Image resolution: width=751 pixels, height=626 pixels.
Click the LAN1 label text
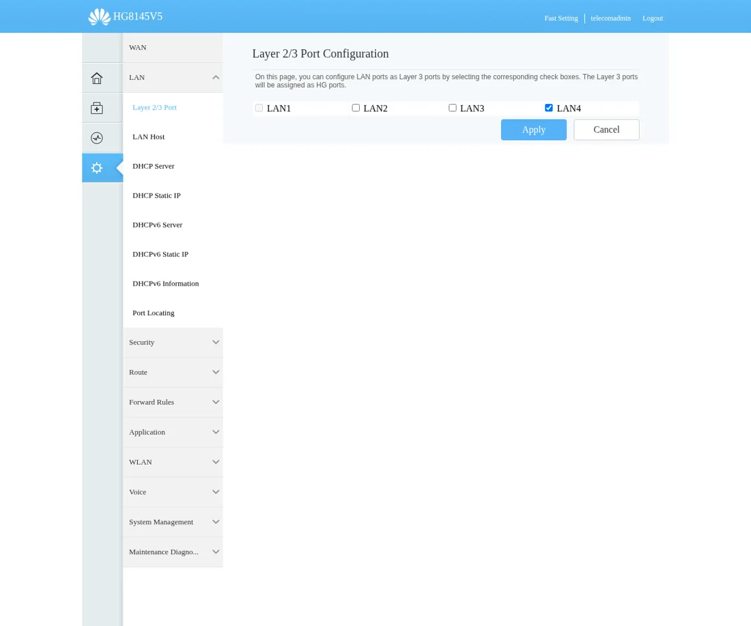tap(279, 109)
